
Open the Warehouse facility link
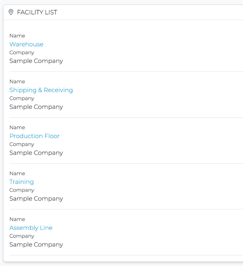(x=26, y=44)
